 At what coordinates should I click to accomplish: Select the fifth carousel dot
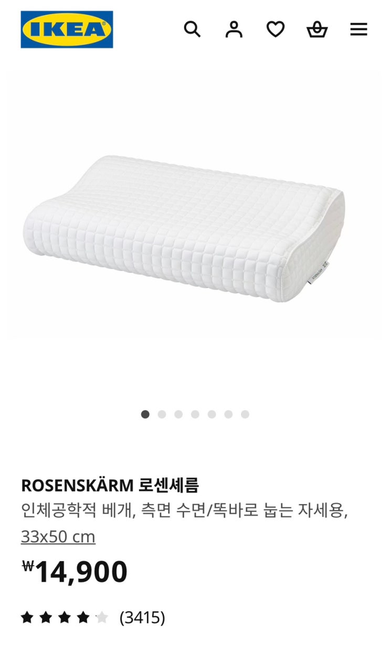pyautogui.click(x=212, y=415)
